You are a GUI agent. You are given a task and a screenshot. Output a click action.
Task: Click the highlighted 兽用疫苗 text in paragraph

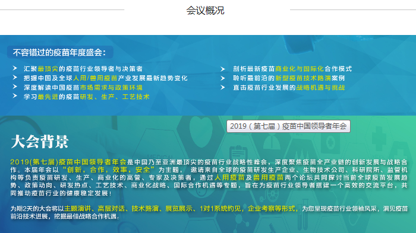pos(268,177)
